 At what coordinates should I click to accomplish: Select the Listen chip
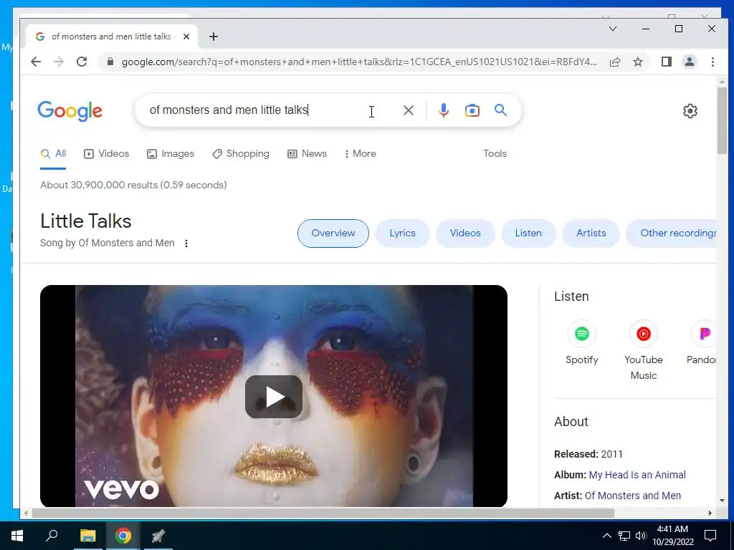click(528, 233)
